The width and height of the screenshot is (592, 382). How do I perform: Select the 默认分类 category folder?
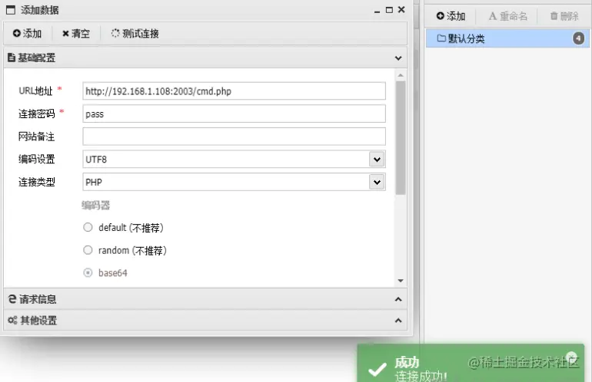(x=507, y=38)
